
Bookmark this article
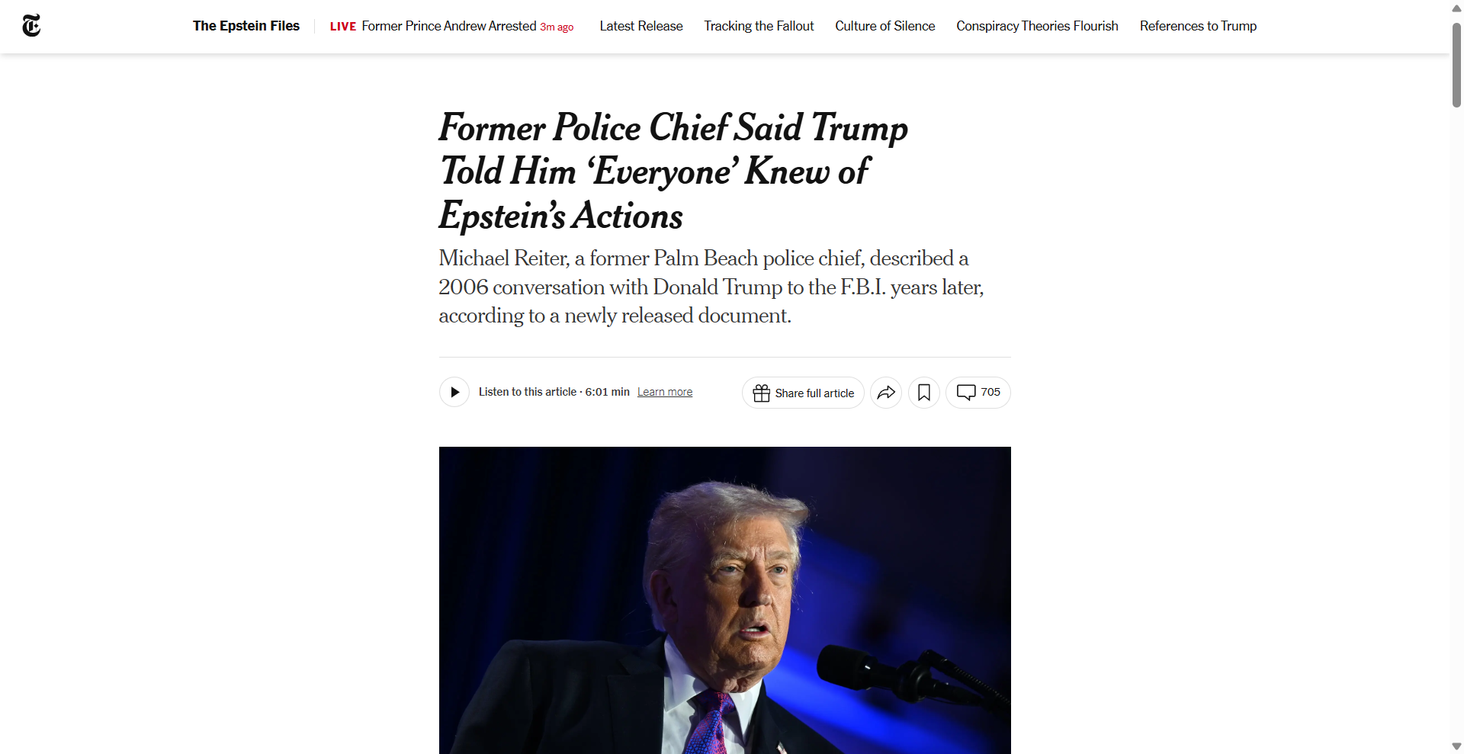click(924, 393)
